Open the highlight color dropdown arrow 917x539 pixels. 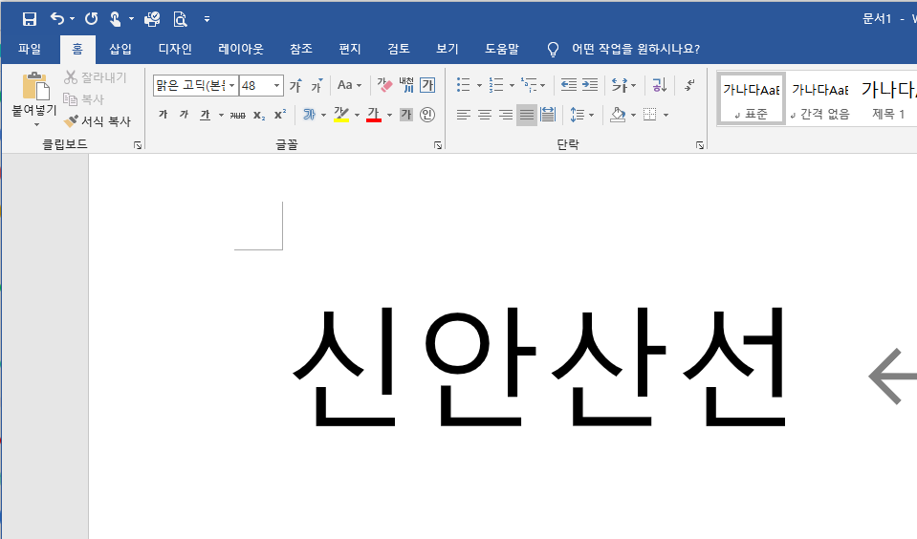[x=357, y=116]
